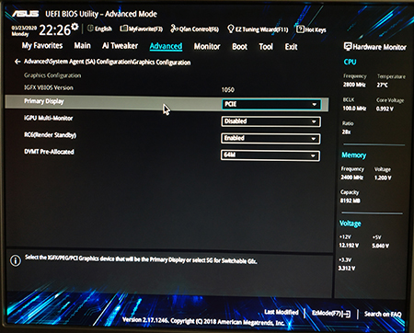This screenshot has width=414, height=333.
Task: Select the RC6(Render Standby) label
Action: [x=50, y=135]
